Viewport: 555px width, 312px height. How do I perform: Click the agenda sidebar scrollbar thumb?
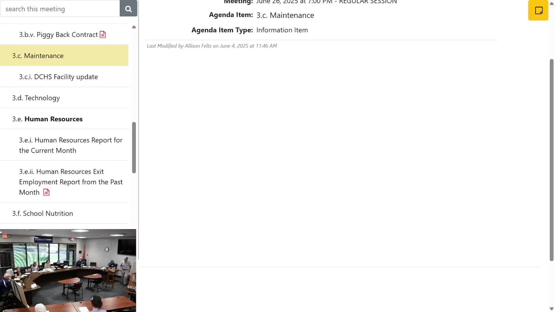(x=134, y=147)
